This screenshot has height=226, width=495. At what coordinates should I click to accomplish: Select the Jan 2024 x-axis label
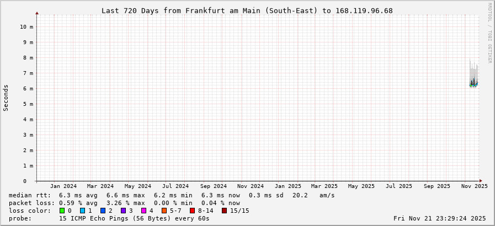pos(67,186)
